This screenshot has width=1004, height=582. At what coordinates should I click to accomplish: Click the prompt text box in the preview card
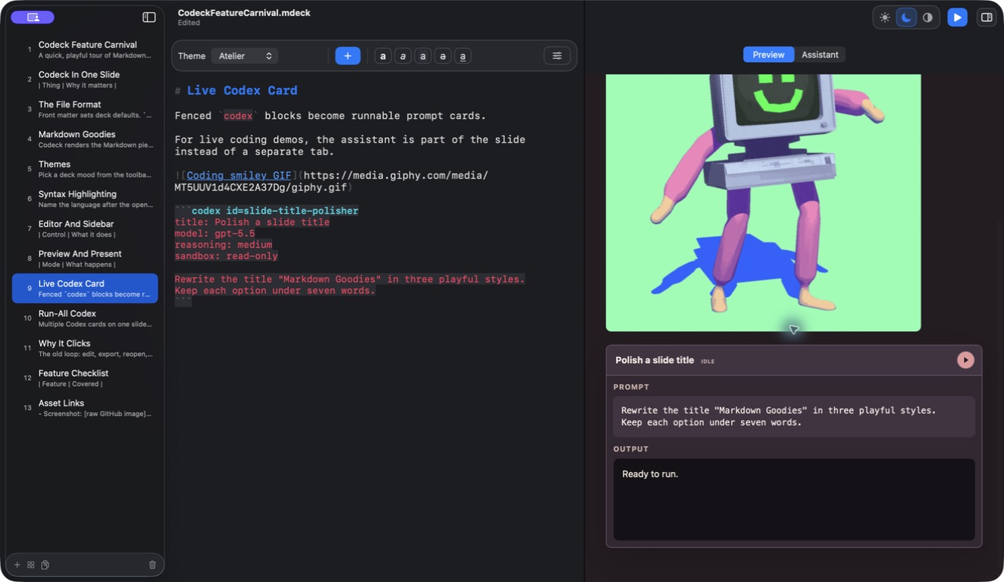tap(793, 417)
